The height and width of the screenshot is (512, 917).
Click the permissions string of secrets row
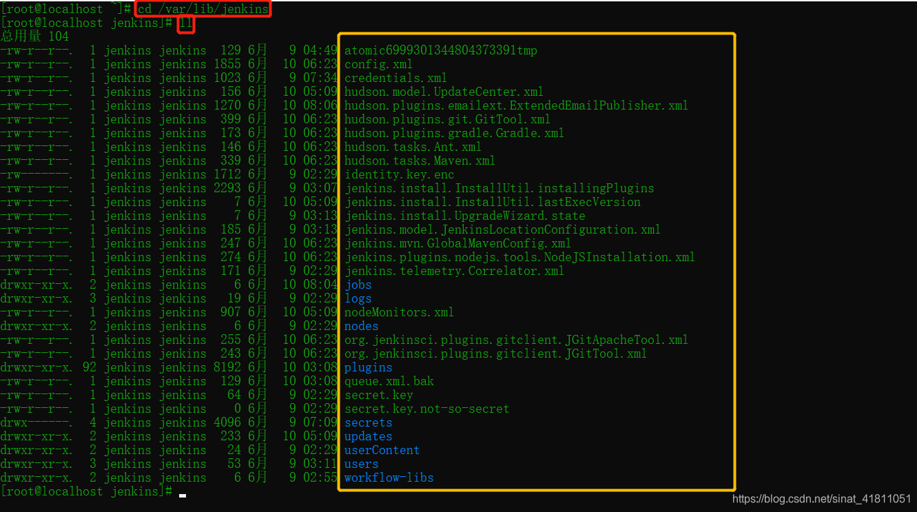tap(37, 422)
